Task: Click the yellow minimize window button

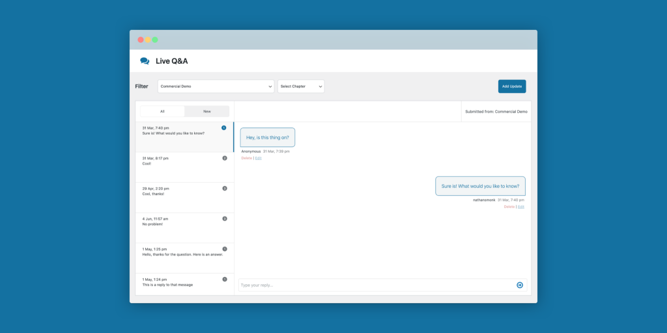Action: tap(148, 40)
